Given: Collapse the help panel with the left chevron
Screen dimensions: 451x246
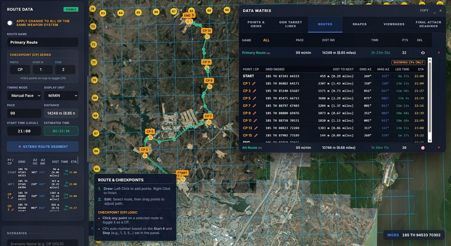Looking at the screenshot, I should tap(92, 228).
